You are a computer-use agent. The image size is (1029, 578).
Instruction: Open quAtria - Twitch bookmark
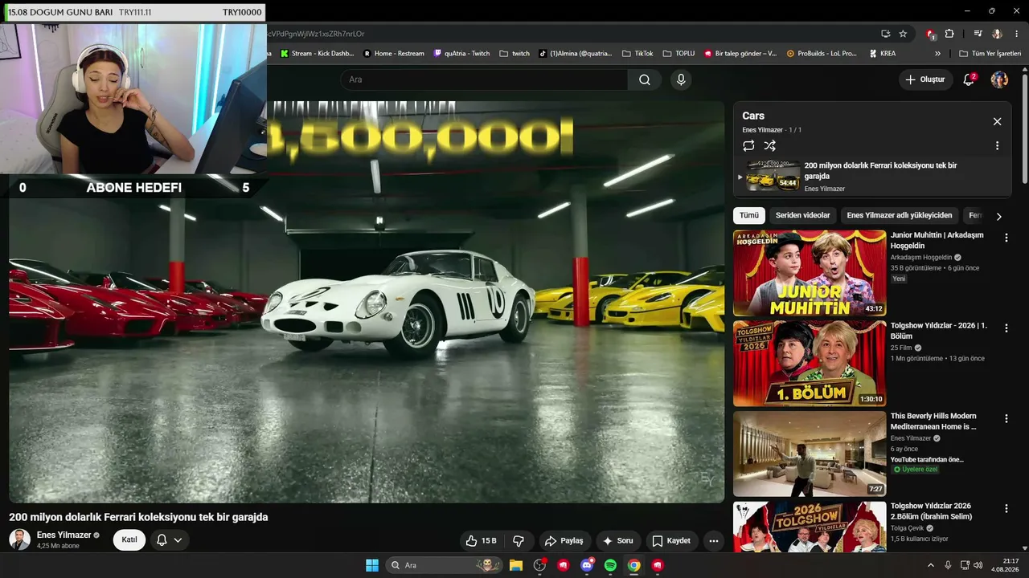(x=461, y=54)
